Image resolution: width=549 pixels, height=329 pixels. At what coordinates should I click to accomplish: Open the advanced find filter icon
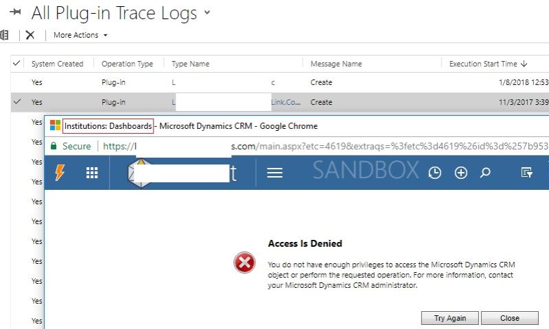point(526,173)
